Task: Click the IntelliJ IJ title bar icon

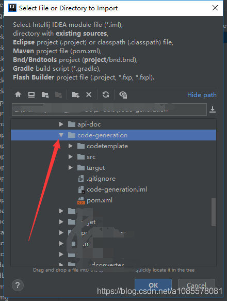Action: pos(12,8)
